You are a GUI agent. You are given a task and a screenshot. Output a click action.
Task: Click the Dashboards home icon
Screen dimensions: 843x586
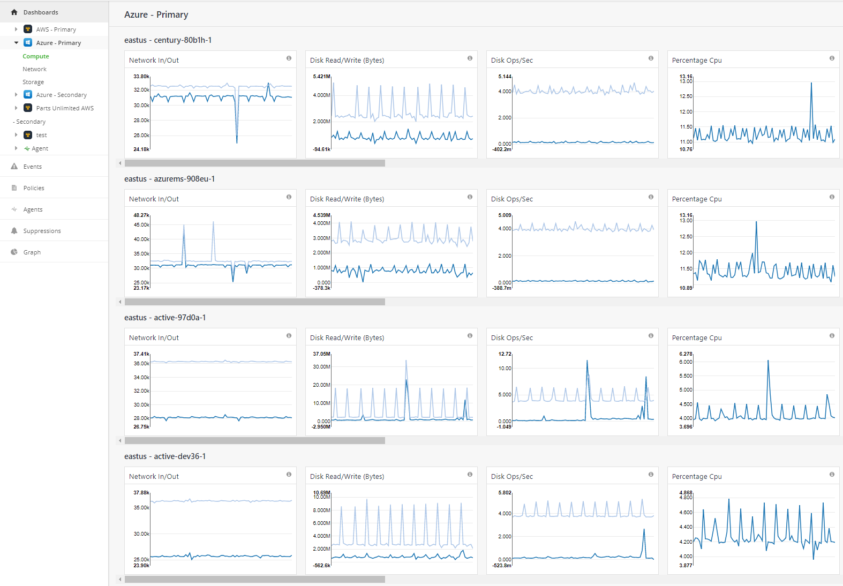tap(14, 12)
